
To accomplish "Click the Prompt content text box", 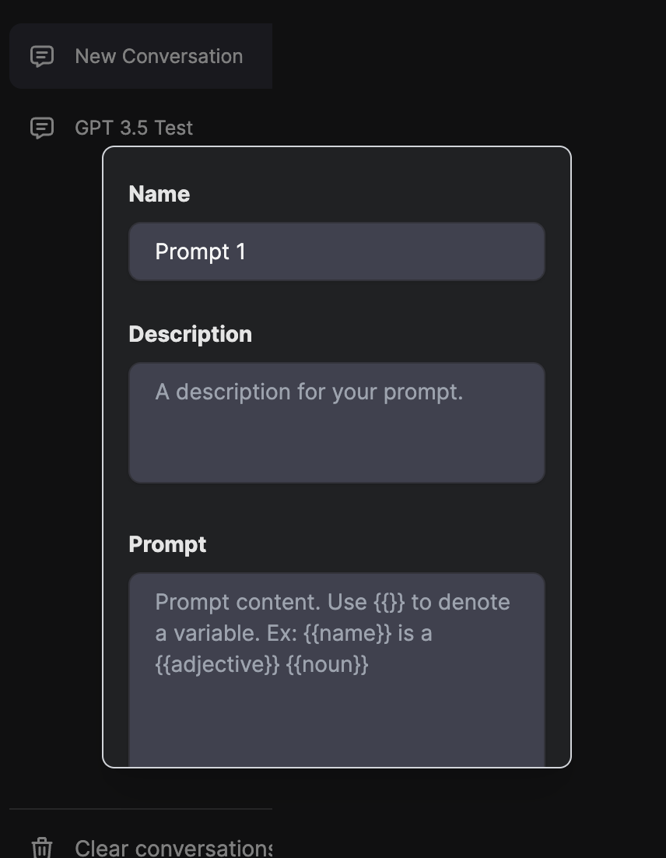I will point(336,662).
